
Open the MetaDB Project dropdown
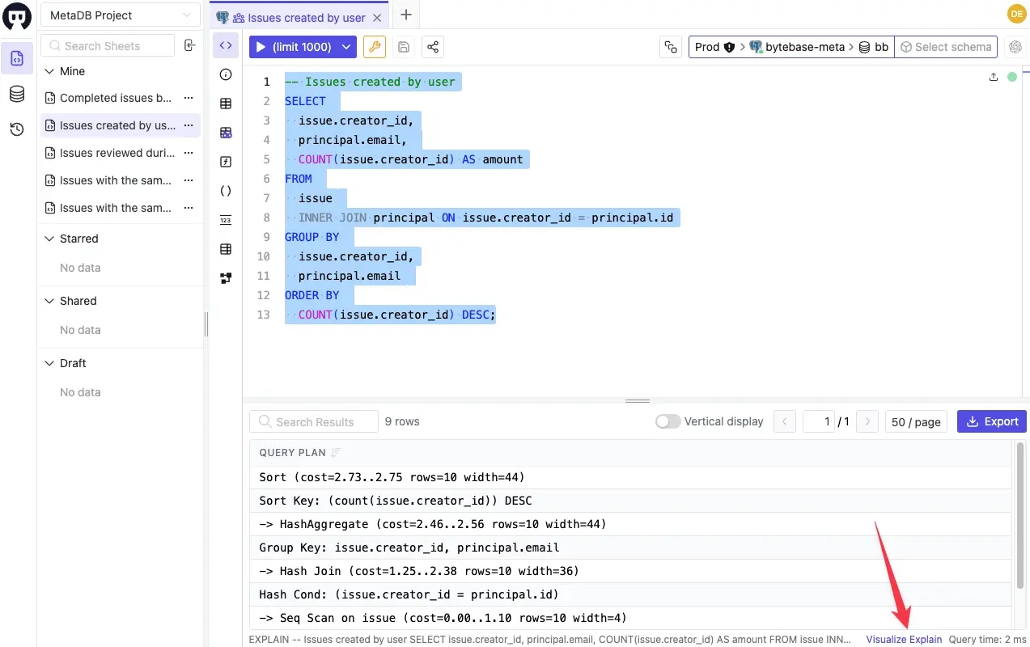click(121, 15)
